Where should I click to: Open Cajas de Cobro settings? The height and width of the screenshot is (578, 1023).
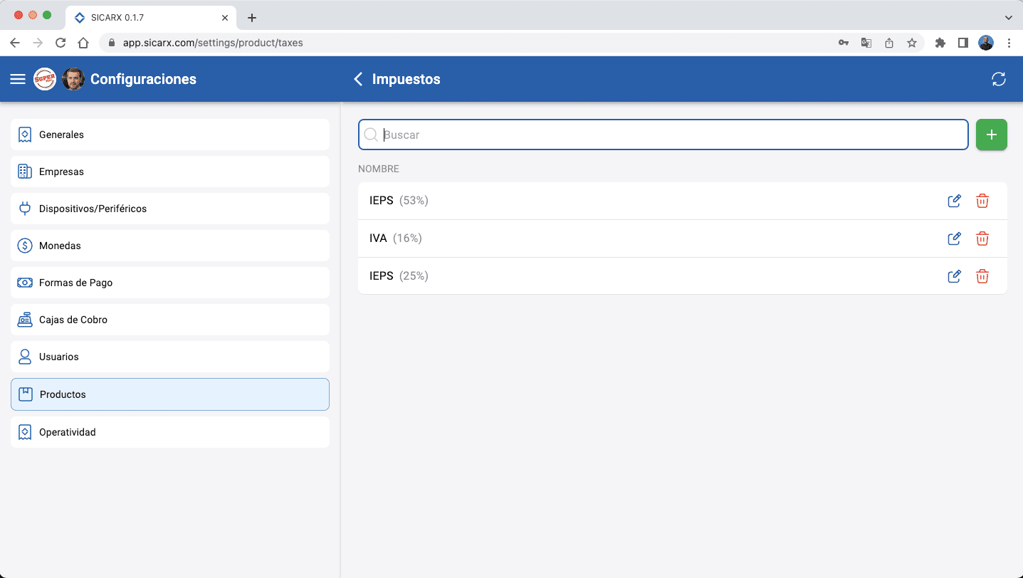pyautogui.click(x=169, y=320)
